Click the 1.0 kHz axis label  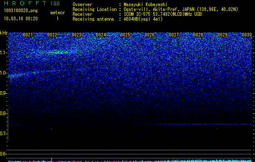3,73
